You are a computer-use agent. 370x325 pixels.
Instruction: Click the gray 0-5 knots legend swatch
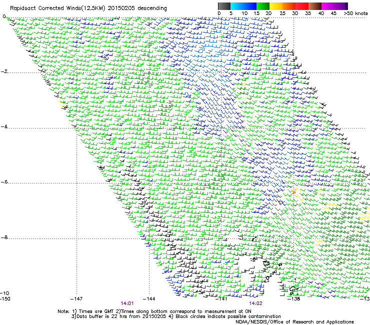224,6
